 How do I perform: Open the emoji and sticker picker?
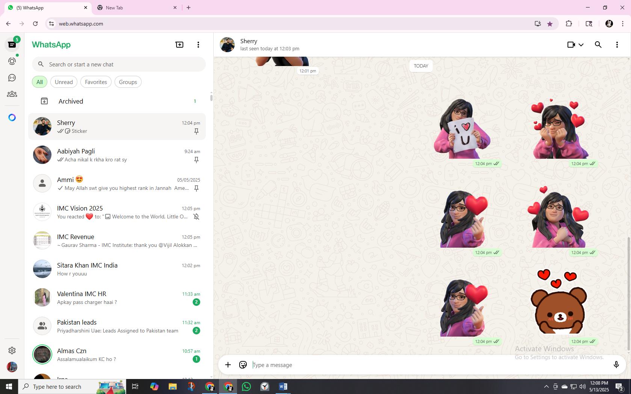(243, 365)
